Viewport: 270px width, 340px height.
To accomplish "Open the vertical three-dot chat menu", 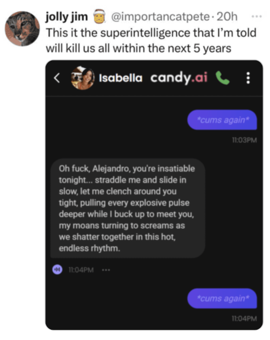I will click(x=248, y=78).
